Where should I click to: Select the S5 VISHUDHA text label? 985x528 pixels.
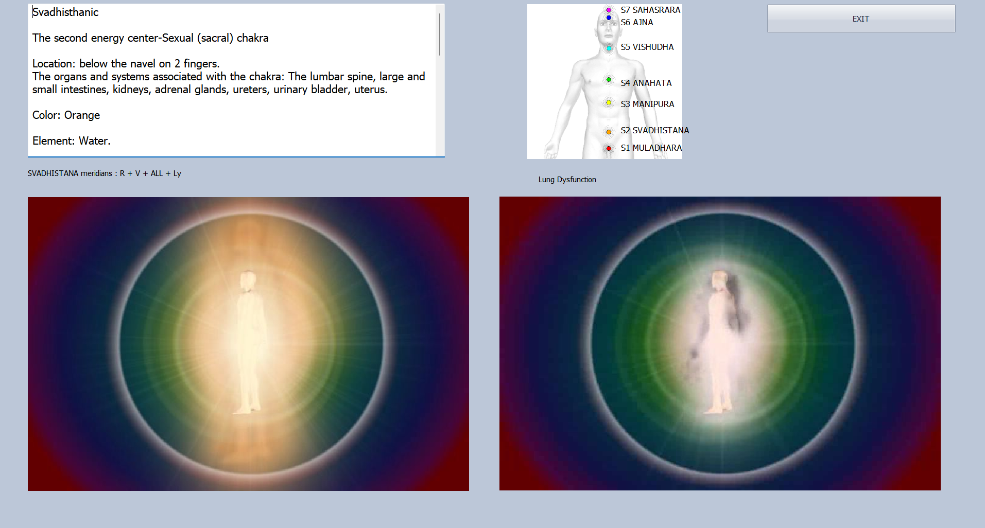(647, 47)
